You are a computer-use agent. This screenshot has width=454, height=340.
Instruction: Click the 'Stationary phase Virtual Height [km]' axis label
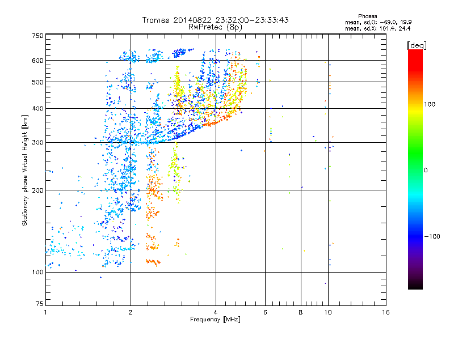coord(25,171)
